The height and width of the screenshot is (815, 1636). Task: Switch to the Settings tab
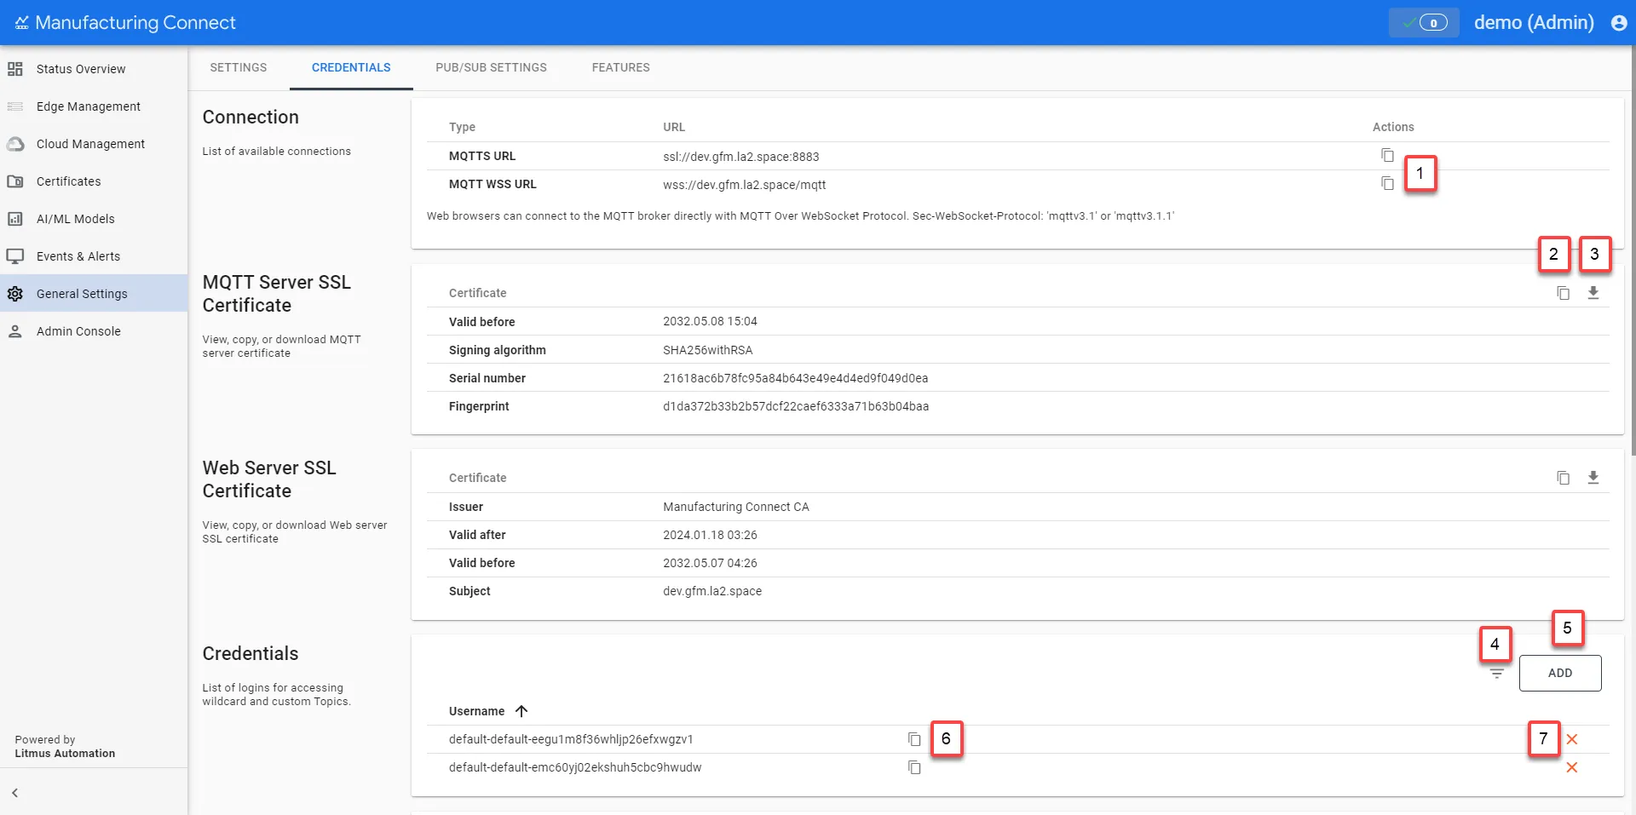[x=239, y=67]
